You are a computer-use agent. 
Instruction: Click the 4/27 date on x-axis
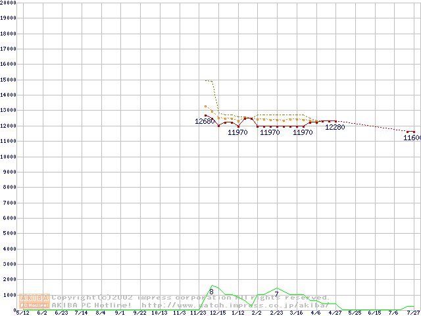335,313
